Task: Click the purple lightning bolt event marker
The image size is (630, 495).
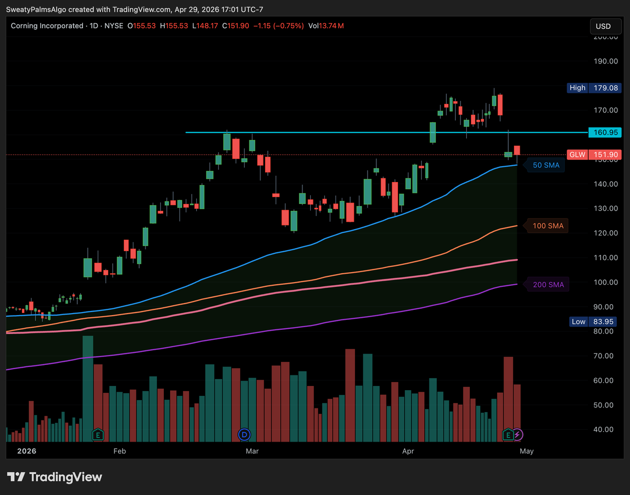Action: 518,434
